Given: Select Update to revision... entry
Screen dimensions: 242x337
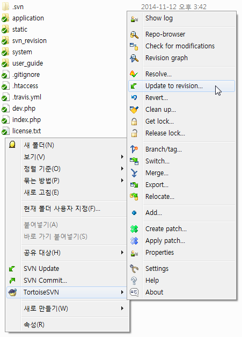Looking at the screenshot, I should (x=182, y=86).
